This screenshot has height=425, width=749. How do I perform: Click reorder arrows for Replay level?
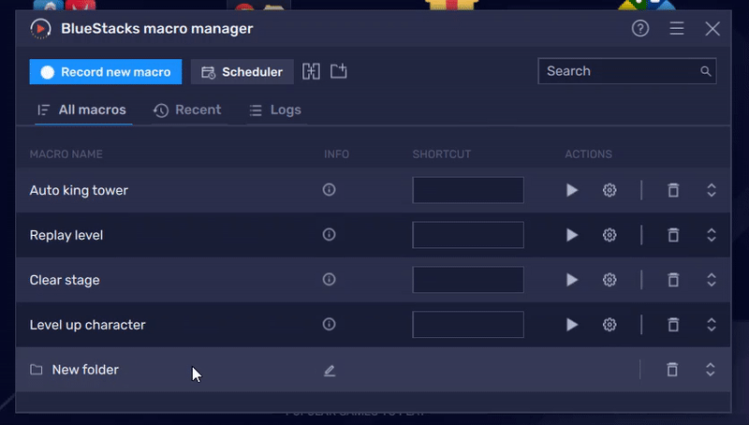(712, 235)
